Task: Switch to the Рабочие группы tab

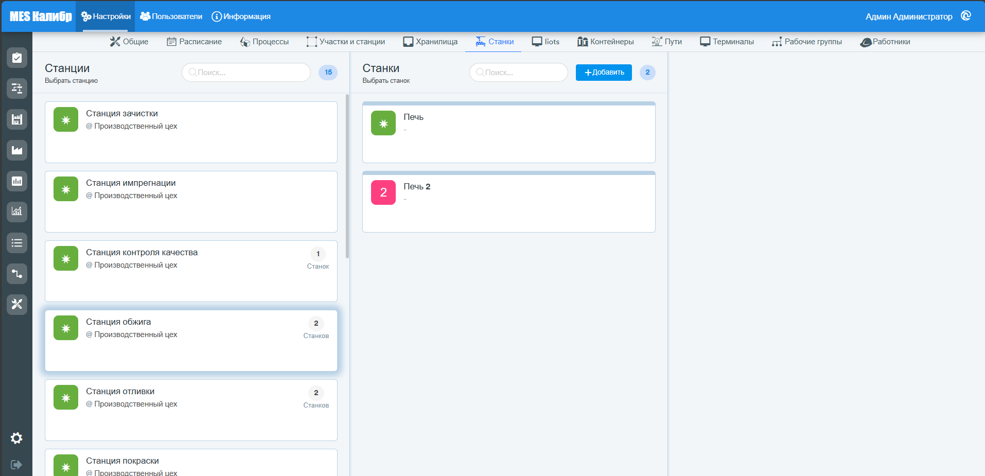Action: point(807,42)
